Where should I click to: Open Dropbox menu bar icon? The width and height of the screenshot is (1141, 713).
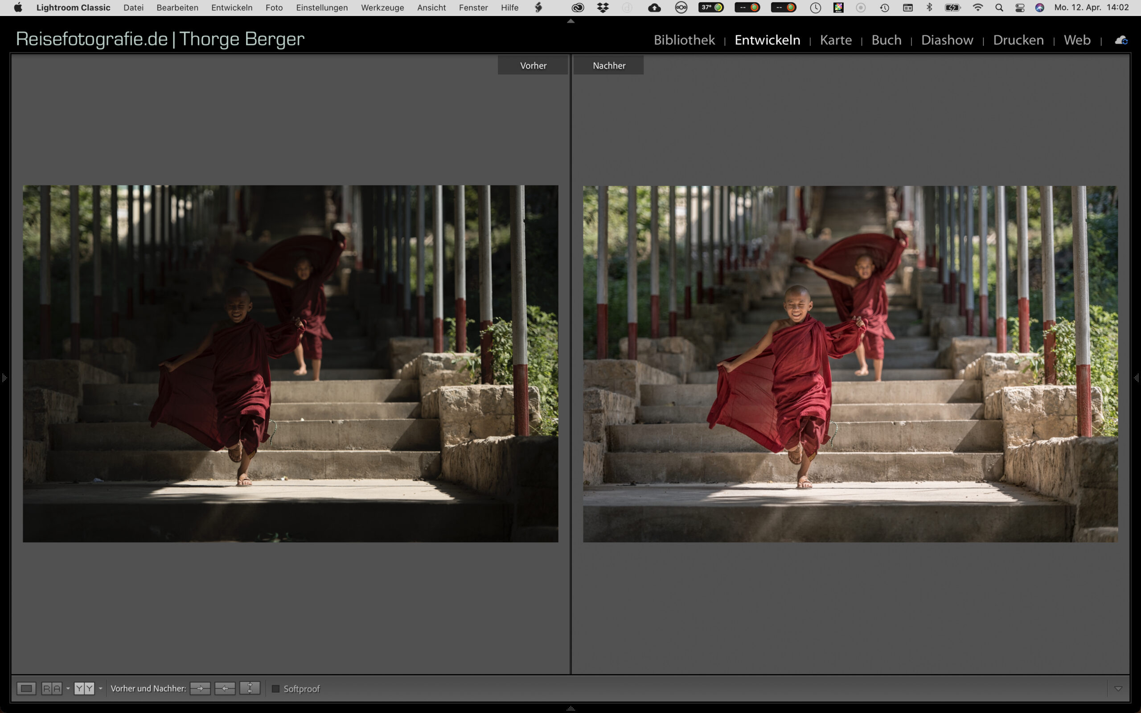pos(603,8)
